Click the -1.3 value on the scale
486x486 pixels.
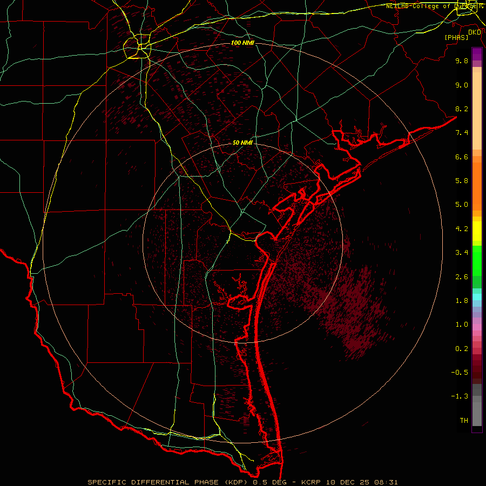point(460,396)
